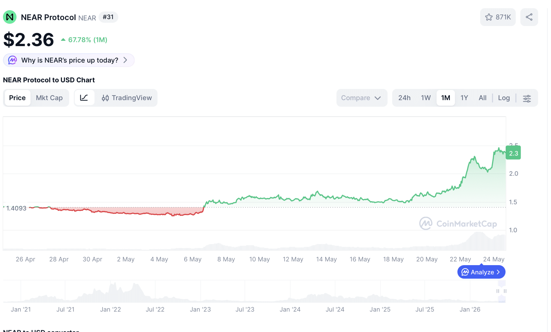The image size is (551, 332).
Task: Add NEAR to watchlist via star button
Action: (498, 17)
